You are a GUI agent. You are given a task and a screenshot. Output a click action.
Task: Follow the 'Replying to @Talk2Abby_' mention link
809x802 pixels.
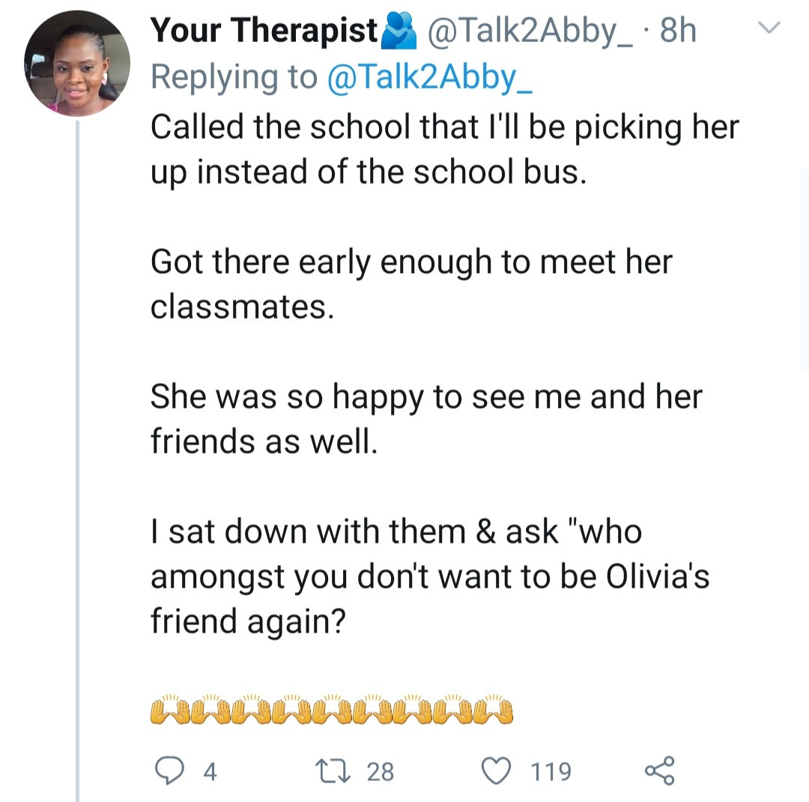click(429, 77)
